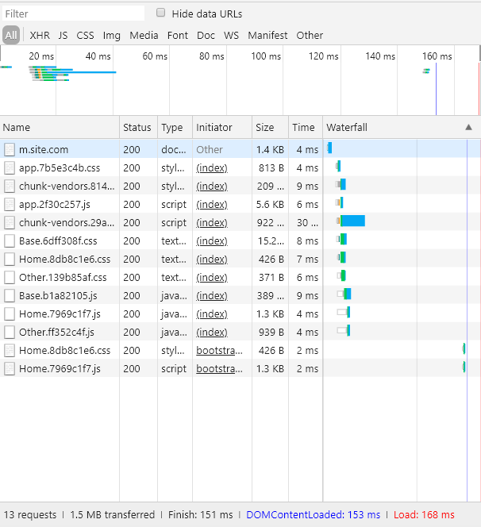Viewport: 481px width, 527px height.
Task: Select the All filter tab
Action: coord(10,35)
